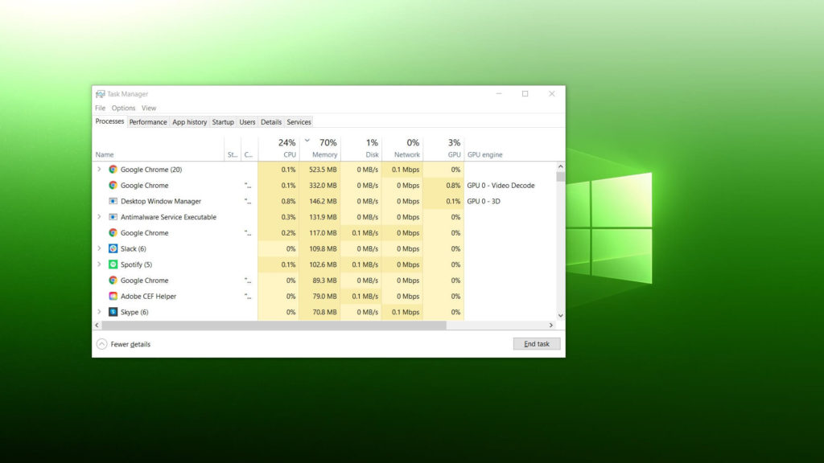Open the Options menu
Viewport: 824px width, 463px height.
pyautogui.click(x=123, y=107)
